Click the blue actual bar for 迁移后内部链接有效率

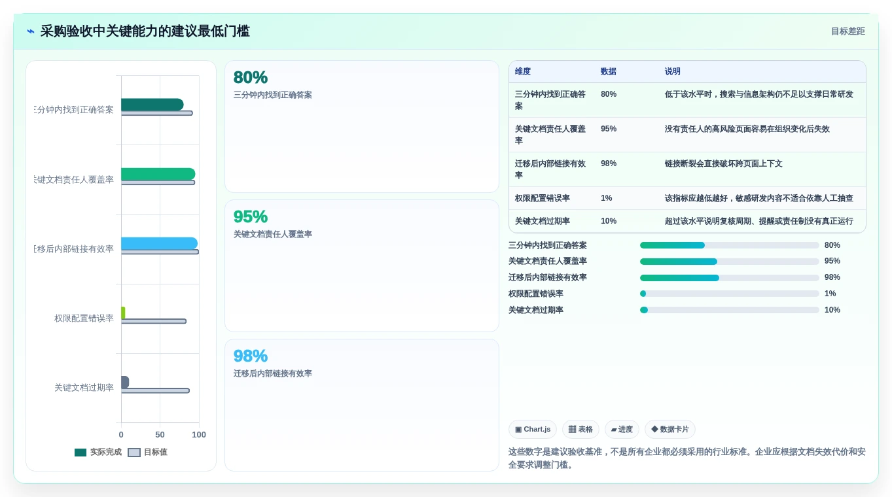coord(159,243)
